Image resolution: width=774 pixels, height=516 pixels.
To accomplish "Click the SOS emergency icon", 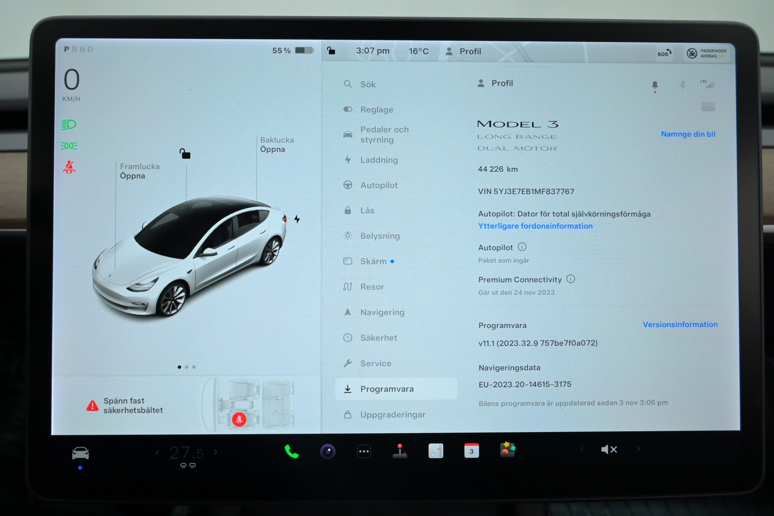I will (x=663, y=53).
